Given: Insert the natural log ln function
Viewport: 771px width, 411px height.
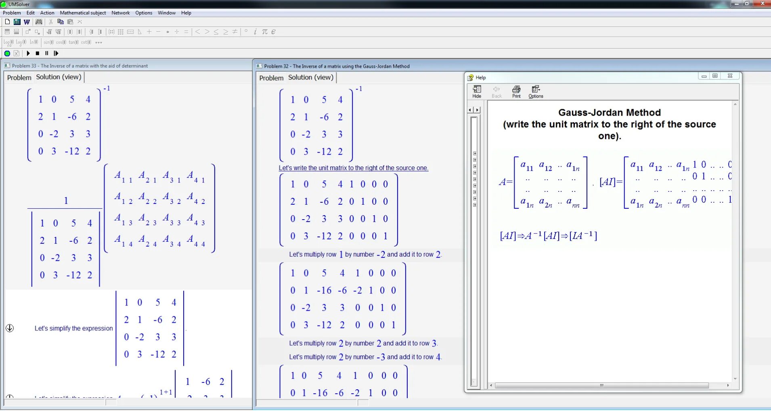Looking at the screenshot, I should [x=34, y=42].
